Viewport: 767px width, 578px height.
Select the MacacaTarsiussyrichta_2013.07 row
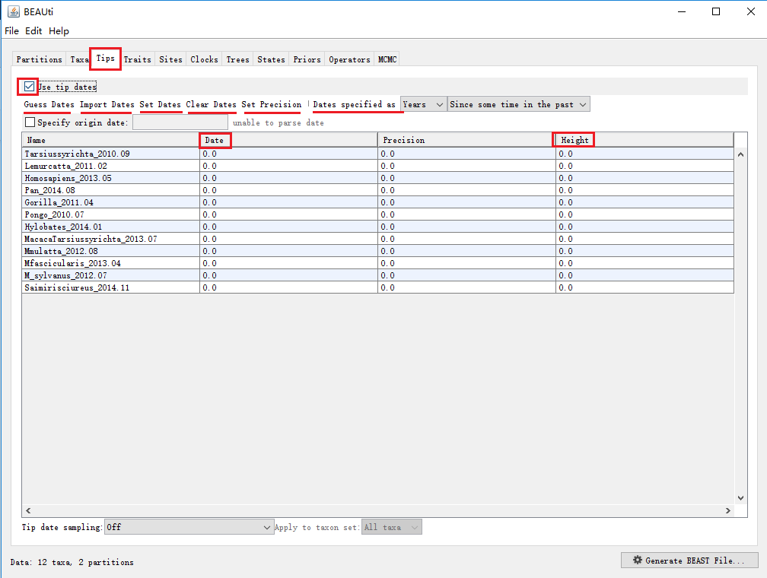pyautogui.click(x=377, y=239)
